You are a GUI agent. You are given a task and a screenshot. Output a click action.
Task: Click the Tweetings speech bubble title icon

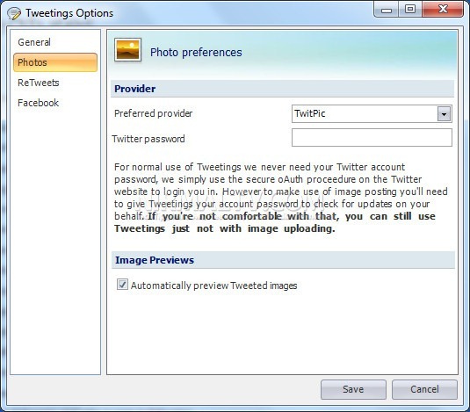[14, 13]
